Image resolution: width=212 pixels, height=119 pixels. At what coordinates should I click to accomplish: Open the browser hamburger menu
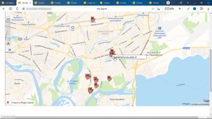[188, 3]
